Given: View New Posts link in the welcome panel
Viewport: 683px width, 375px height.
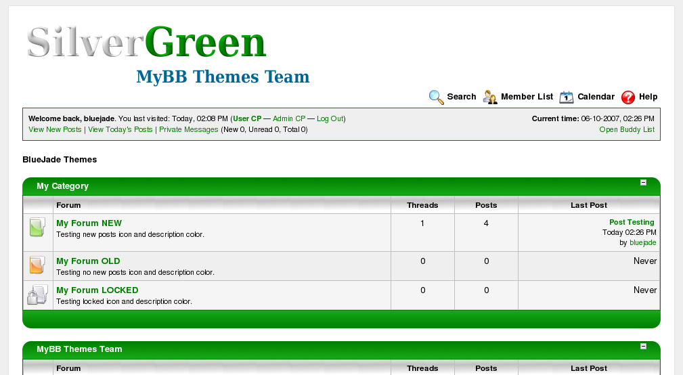Looking at the screenshot, I should 55,129.
